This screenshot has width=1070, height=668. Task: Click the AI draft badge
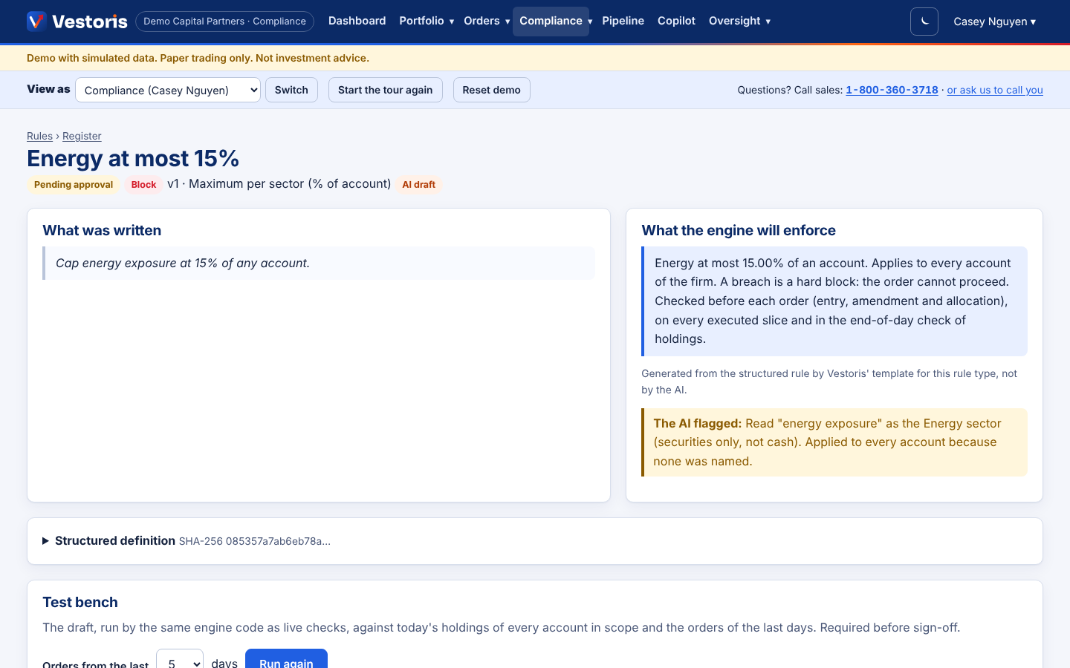419,185
